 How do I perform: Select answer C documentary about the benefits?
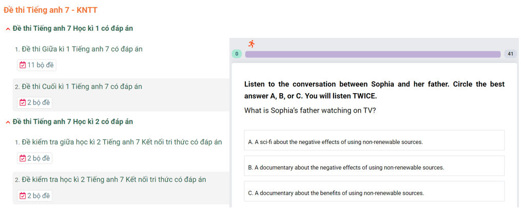374,192
